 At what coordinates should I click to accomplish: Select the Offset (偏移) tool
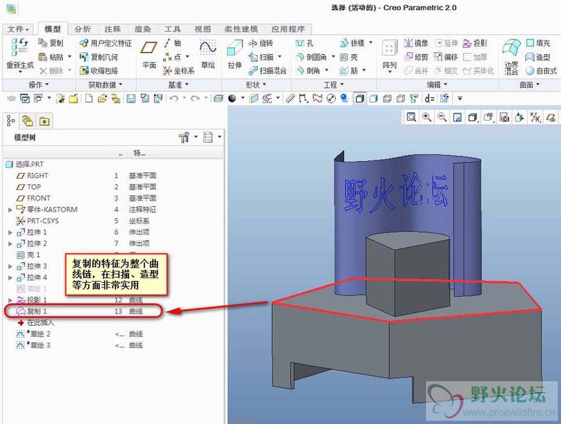point(446,57)
